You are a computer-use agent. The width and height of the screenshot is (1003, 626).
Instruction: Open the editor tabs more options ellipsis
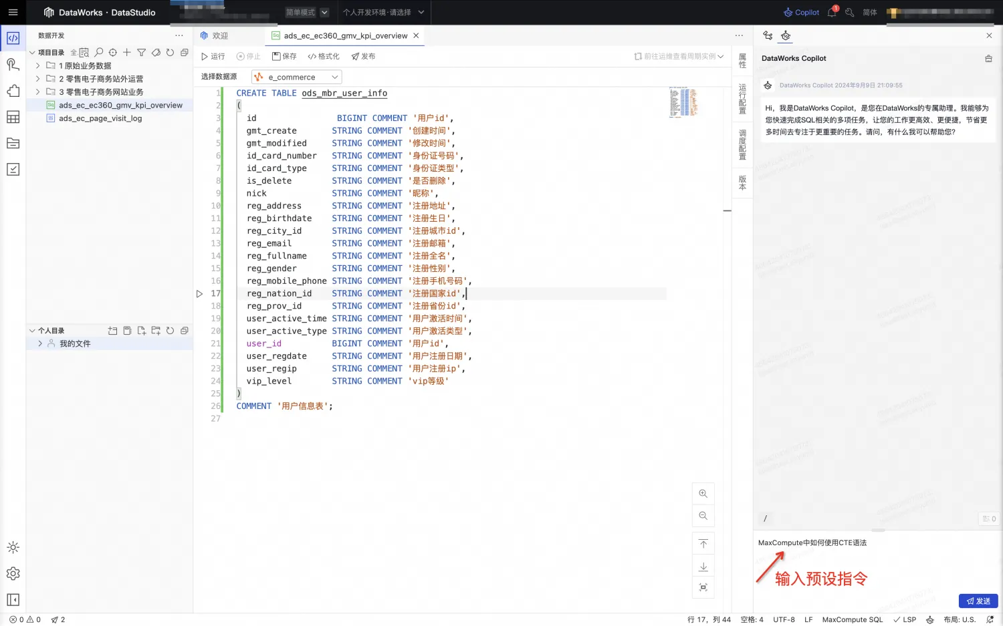(x=739, y=35)
